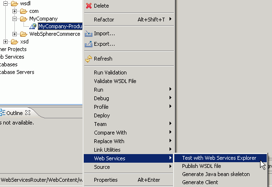Click the Export icon in context menu
This screenshot has height=187, width=272.
(89, 44)
